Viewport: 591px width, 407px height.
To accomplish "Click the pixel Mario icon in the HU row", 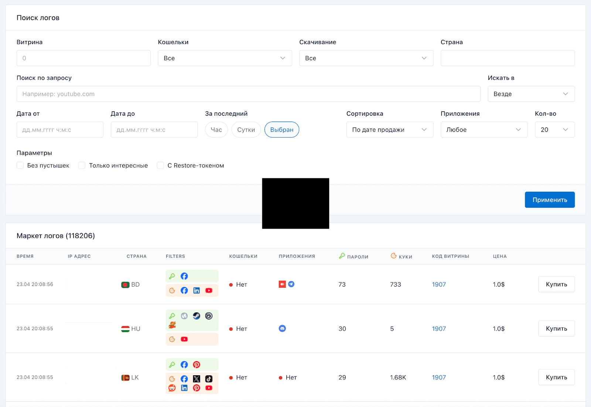I will click(x=172, y=325).
